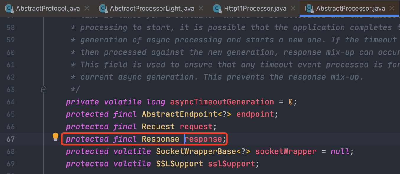Click the sslSupport field name
The width and height of the screenshot is (400, 174).
pyautogui.click(x=231, y=164)
